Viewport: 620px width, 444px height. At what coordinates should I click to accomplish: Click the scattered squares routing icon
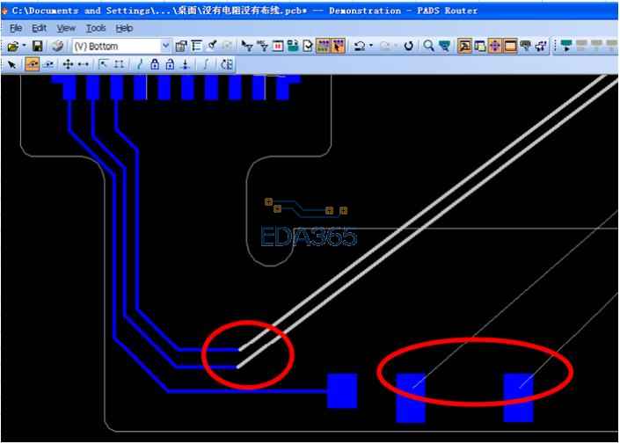(541, 47)
